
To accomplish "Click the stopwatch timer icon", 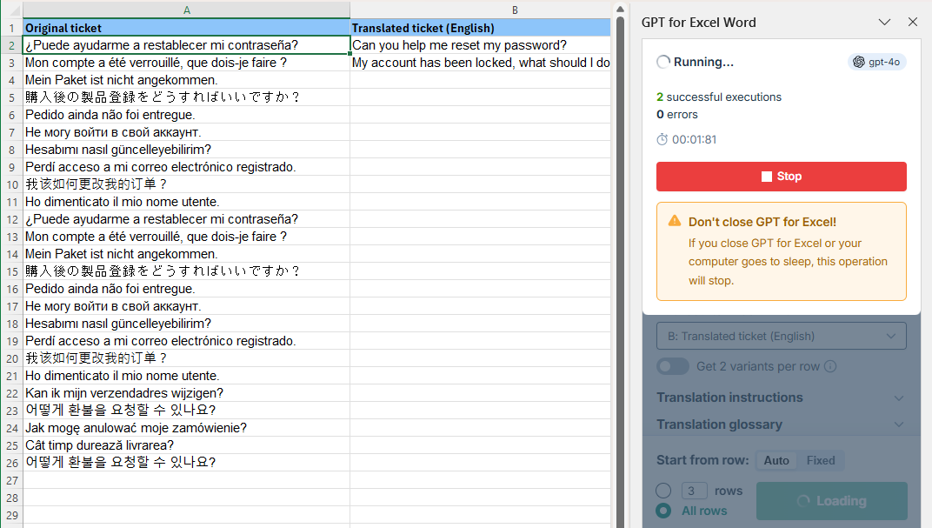I will [x=662, y=139].
